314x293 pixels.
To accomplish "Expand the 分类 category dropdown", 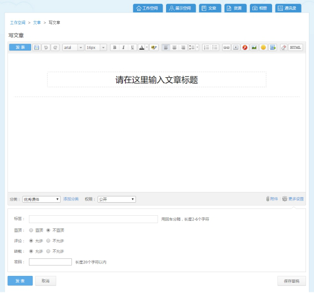I will coord(41,199).
